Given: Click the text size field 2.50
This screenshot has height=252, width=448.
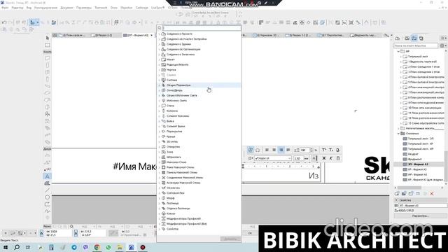Looking at the screenshot, I should click(x=298, y=158).
